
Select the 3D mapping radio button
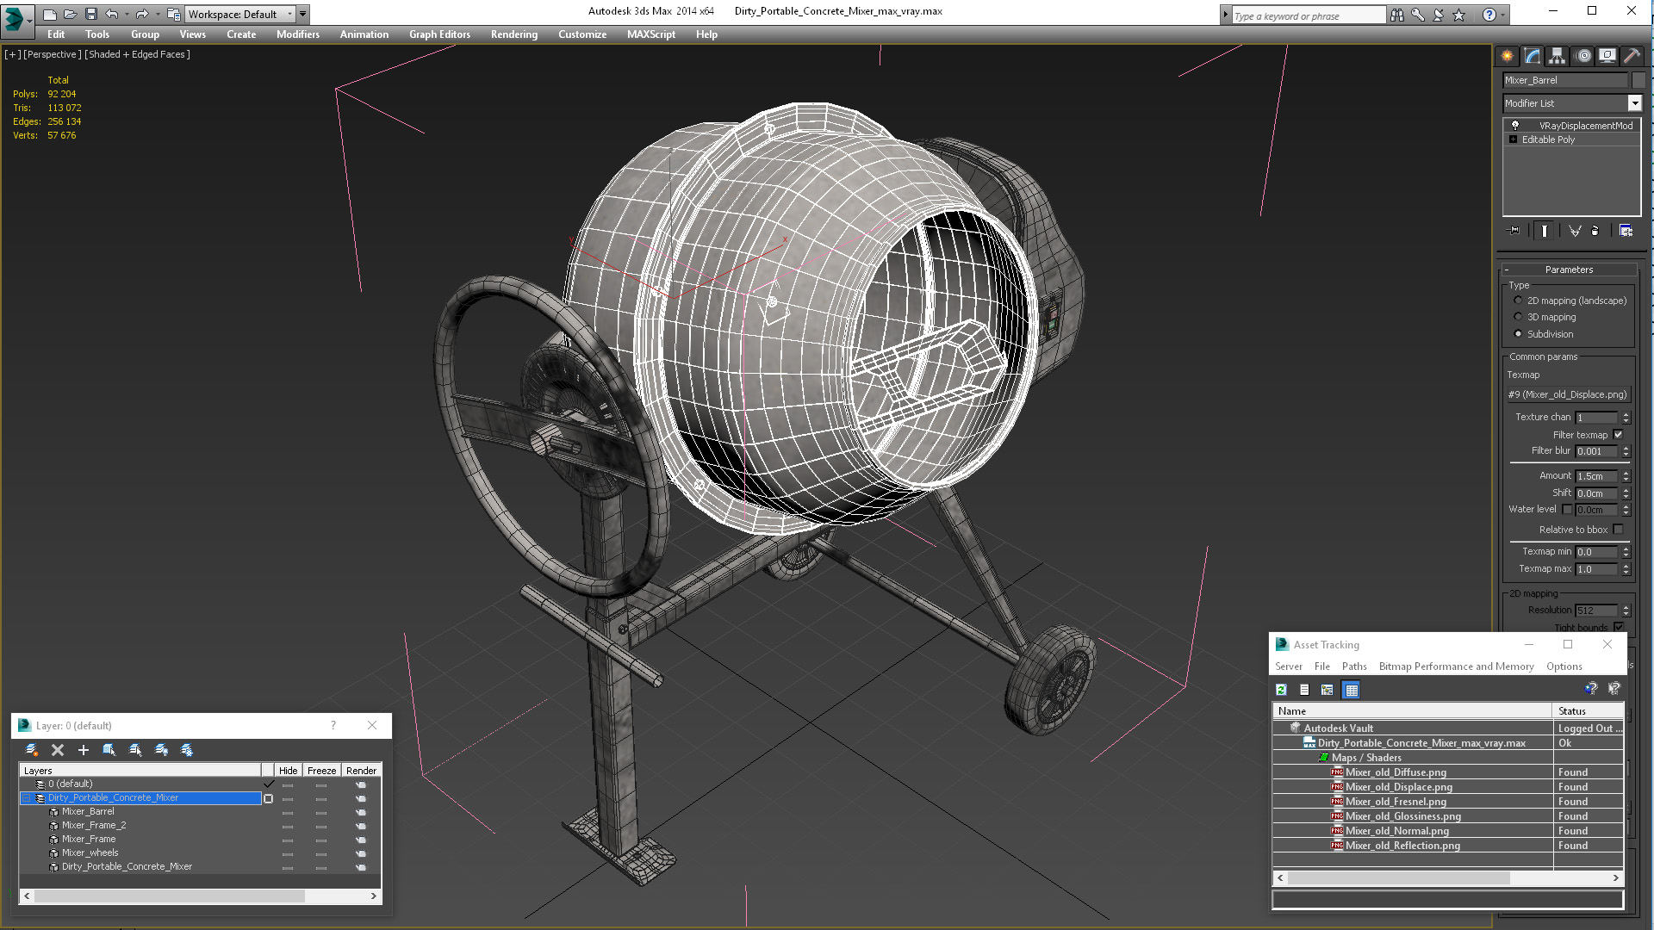tap(1518, 317)
